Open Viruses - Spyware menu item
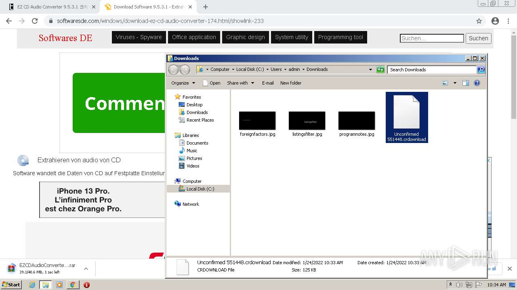 click(x=139, y=37)
